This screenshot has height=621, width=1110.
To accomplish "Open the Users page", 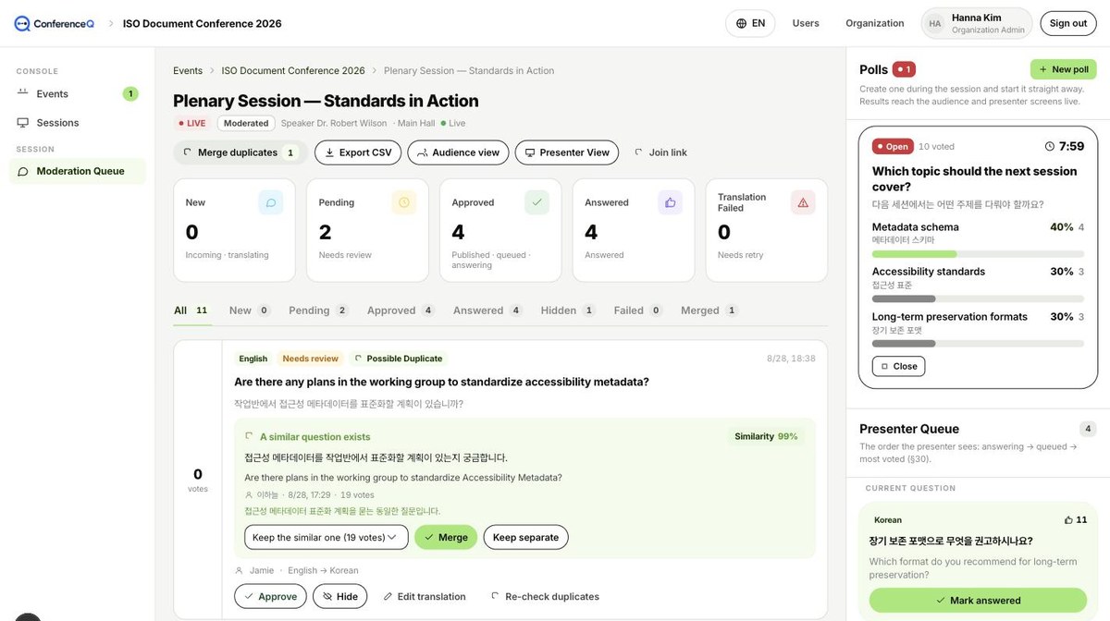I will pyautogui.click(x=806, y=23).
